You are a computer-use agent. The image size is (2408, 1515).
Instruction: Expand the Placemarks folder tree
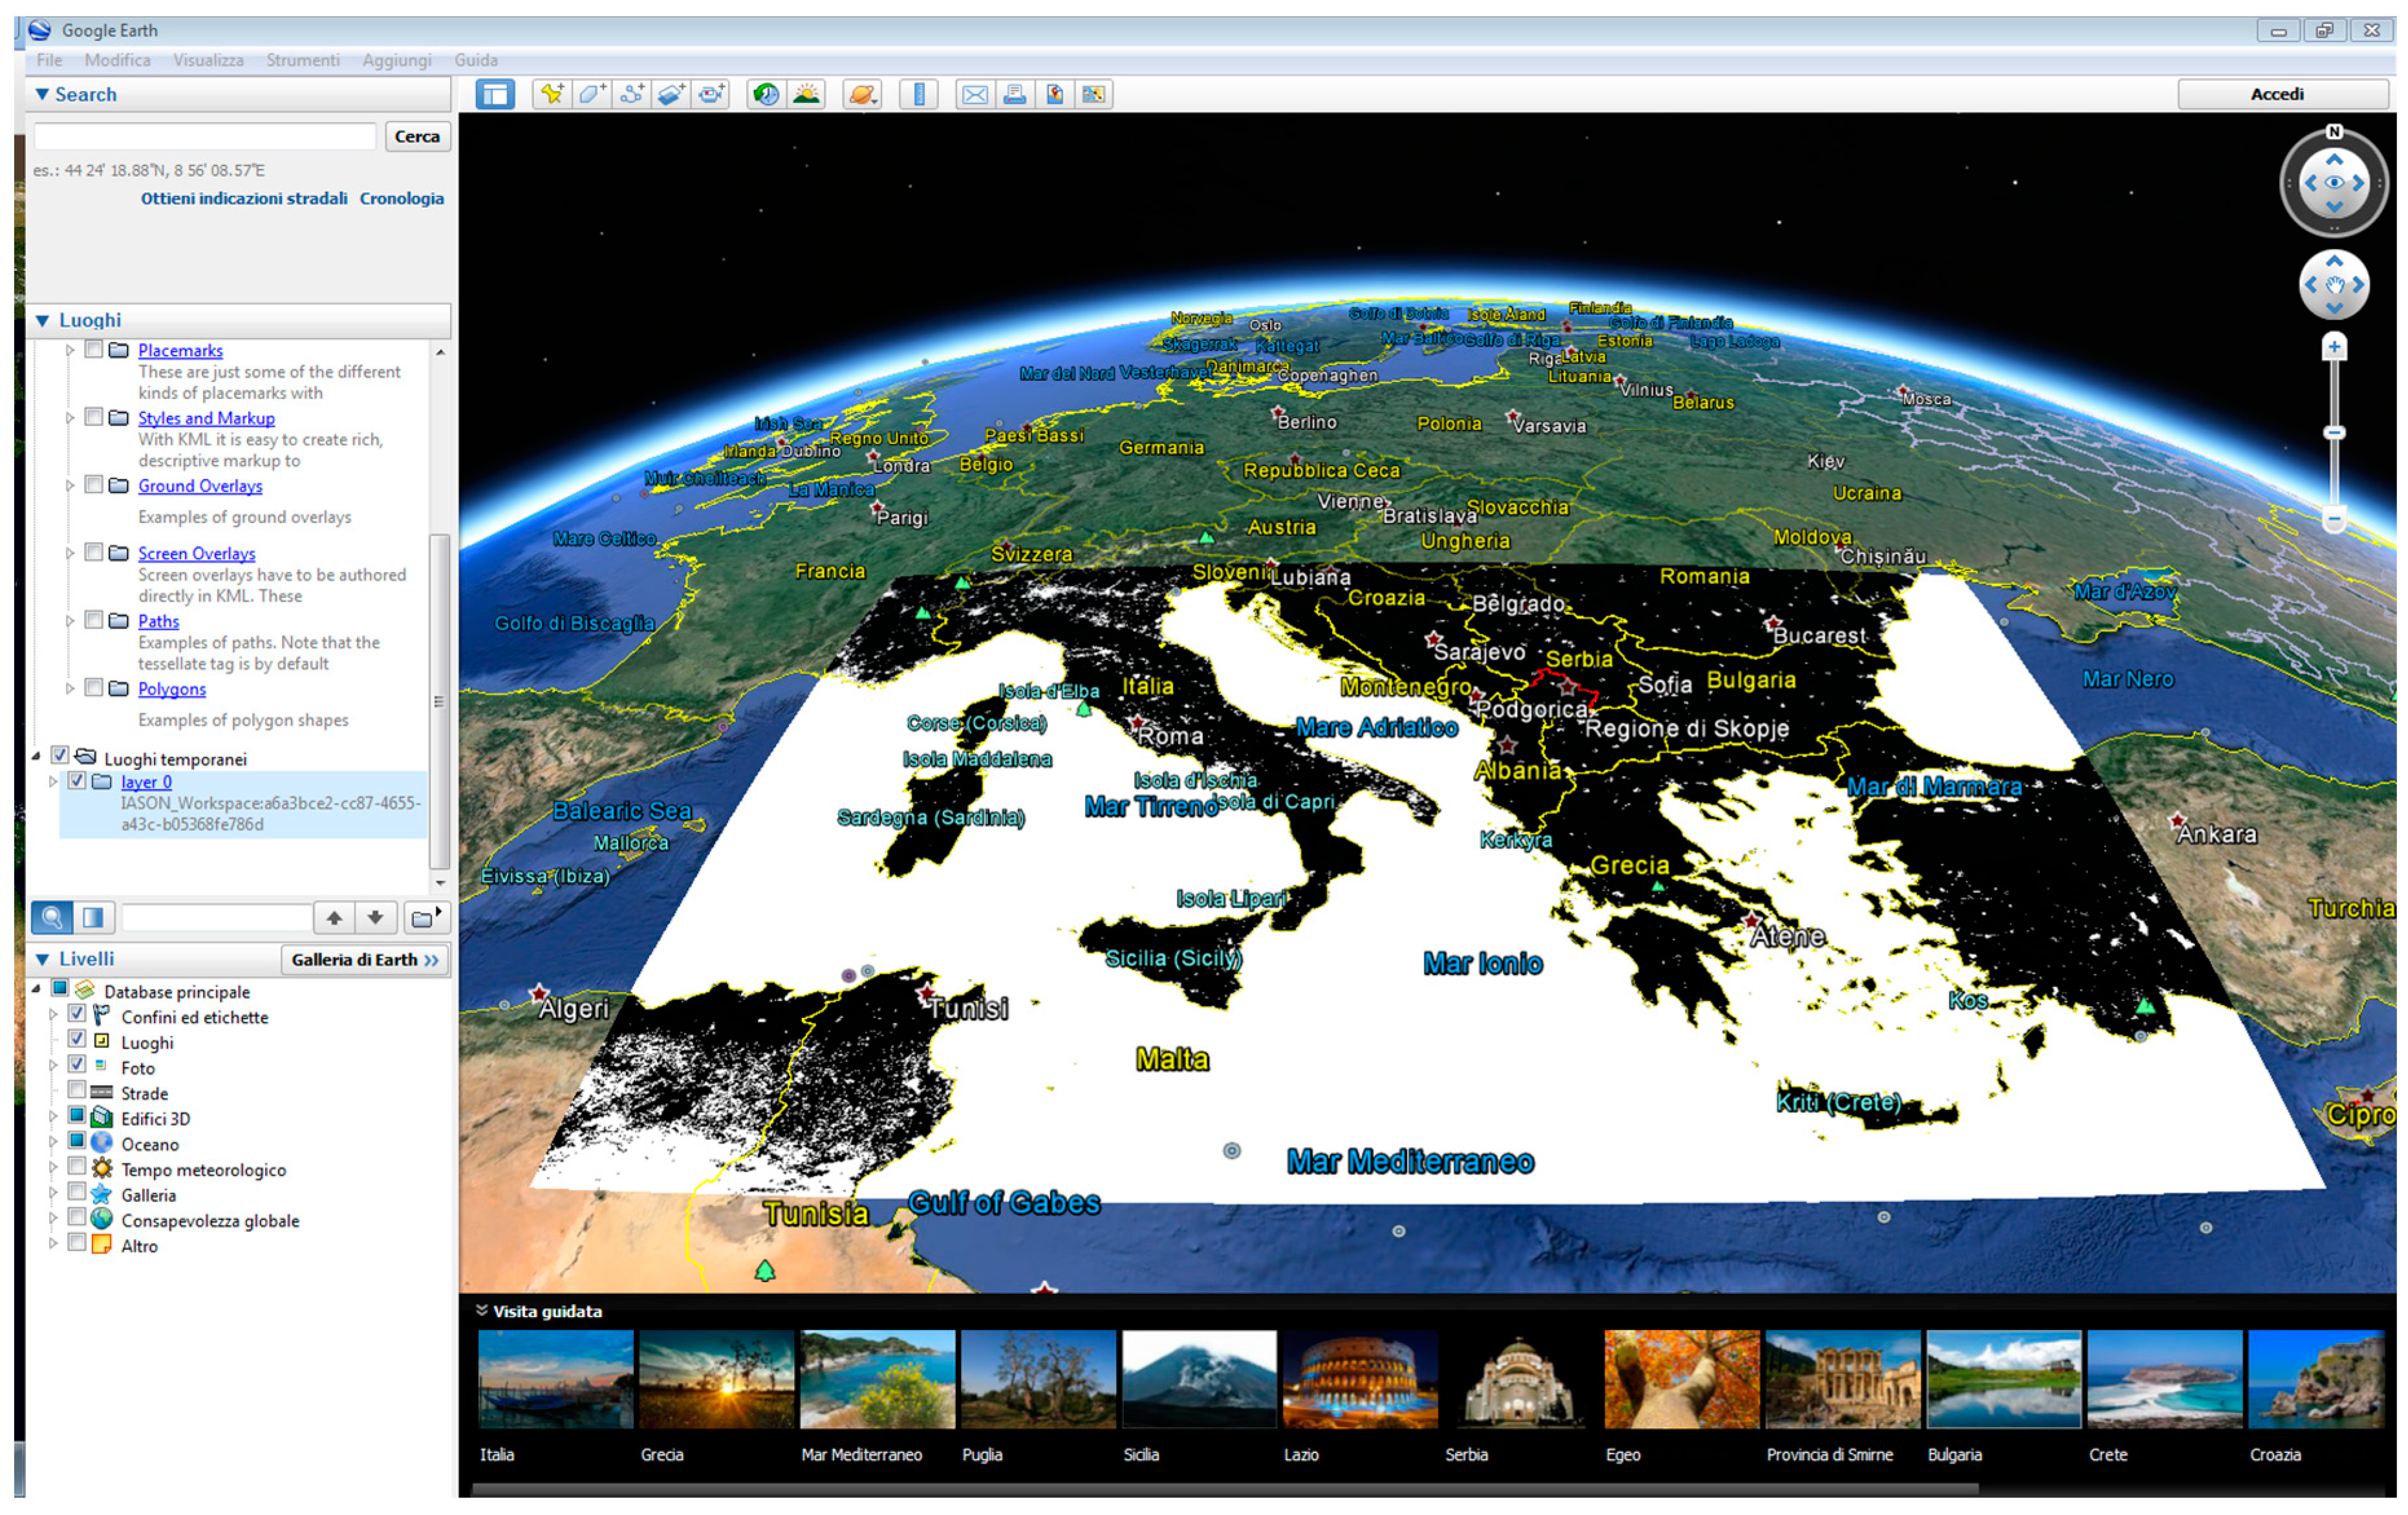click(70, 350)
